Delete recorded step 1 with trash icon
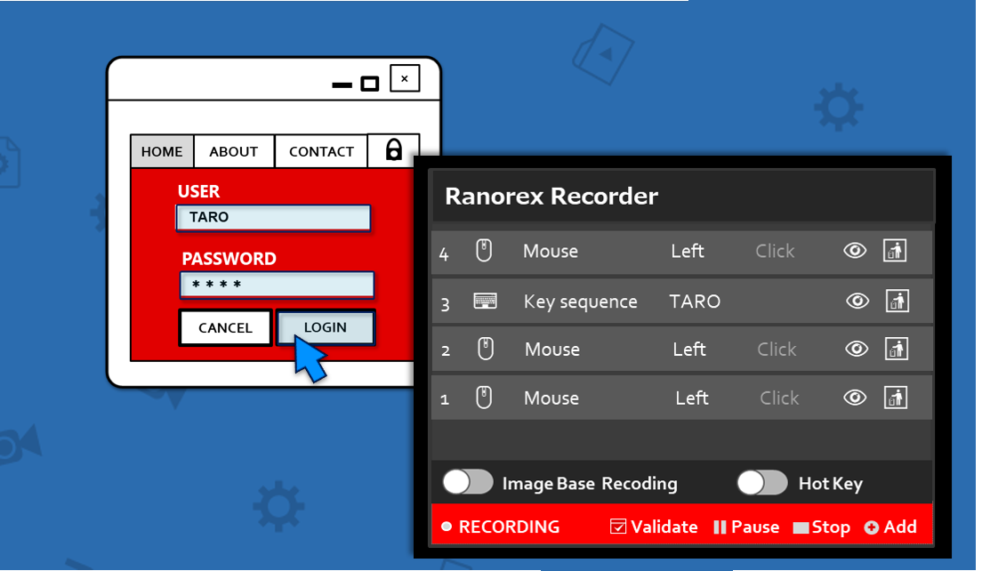982x571 pixels. point(896,398)
